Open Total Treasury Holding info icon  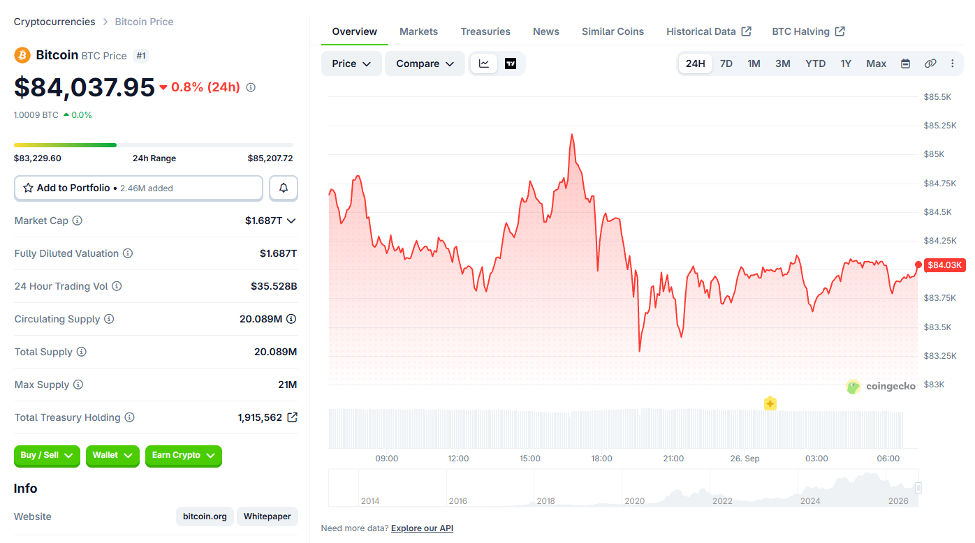129,417
